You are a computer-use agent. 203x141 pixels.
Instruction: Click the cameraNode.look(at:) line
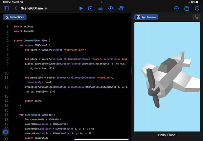59,133
